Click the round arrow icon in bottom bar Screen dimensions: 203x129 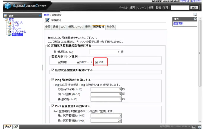[199, 127]
